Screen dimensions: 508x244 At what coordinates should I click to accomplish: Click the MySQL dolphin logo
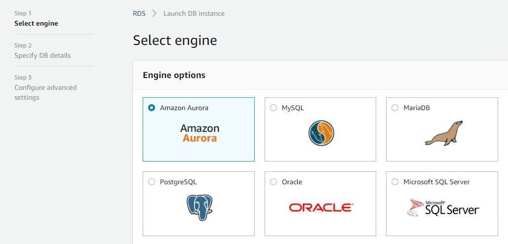tap(321, 133)
